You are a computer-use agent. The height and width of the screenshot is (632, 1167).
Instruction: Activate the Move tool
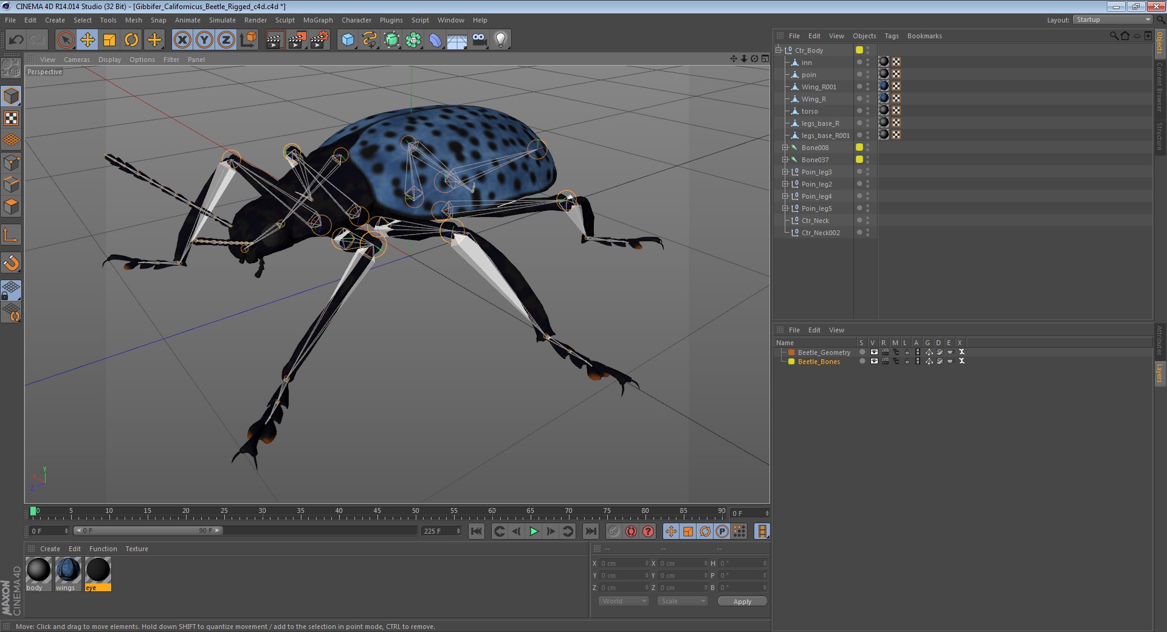point(88,40)
